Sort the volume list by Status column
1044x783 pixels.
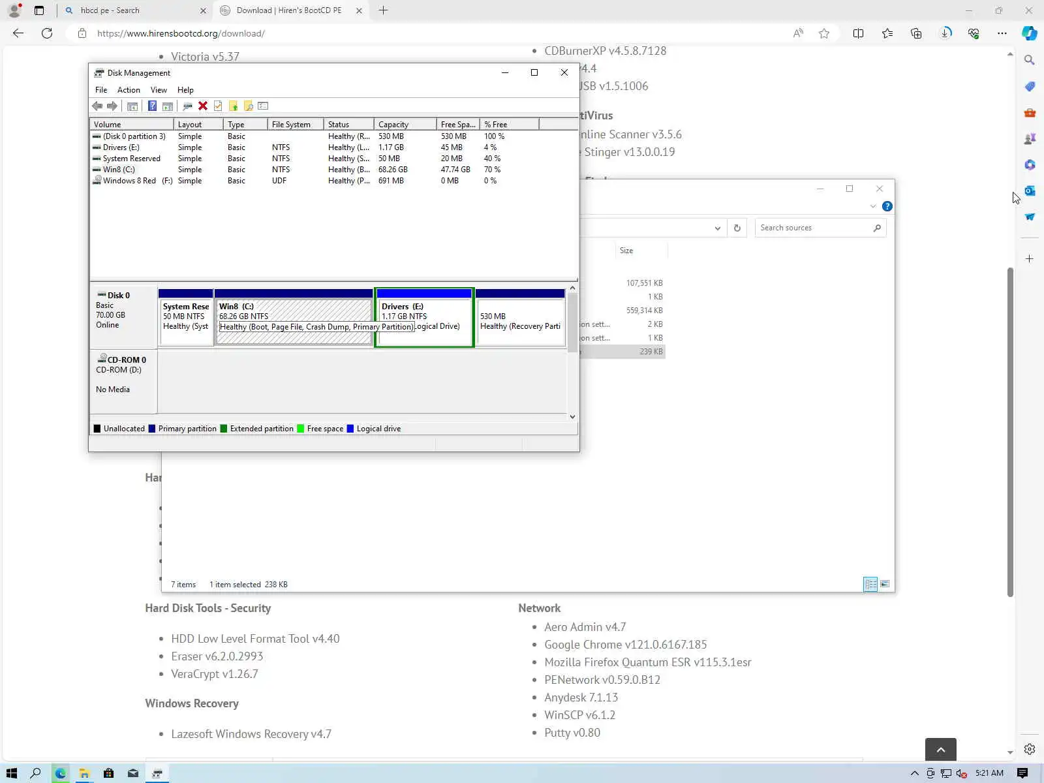pos(349,124)
